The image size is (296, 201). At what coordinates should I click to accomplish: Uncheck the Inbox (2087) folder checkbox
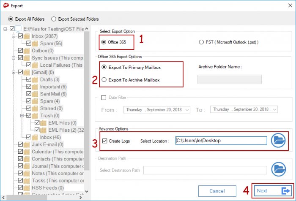pyautogui.click(x=20, y=36)
